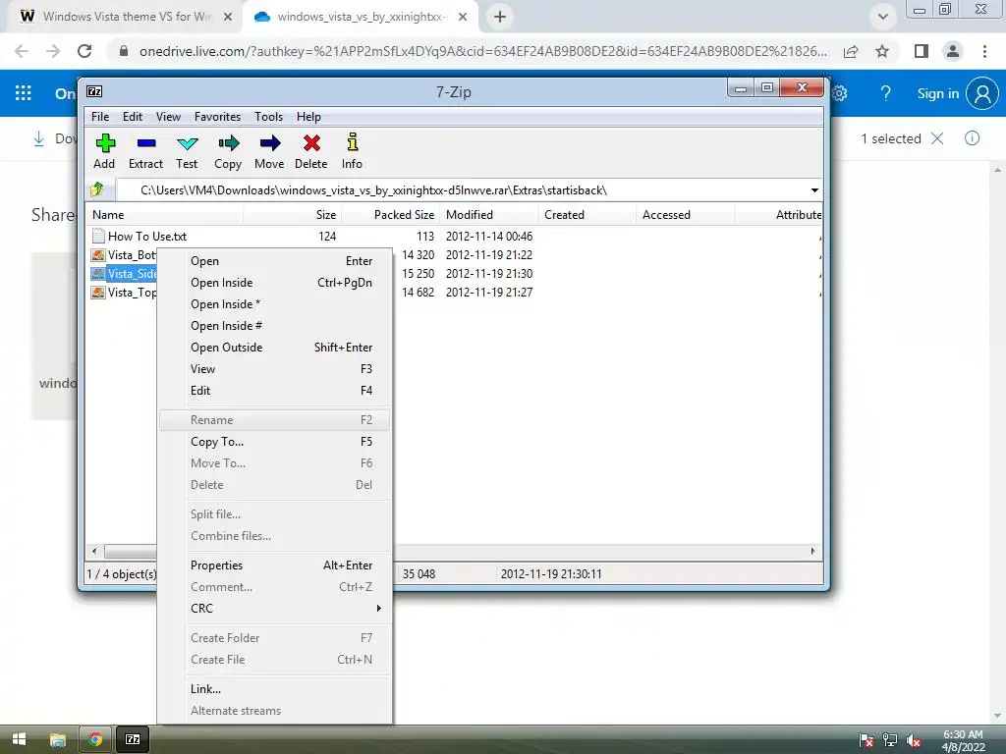Image resolution: width=1006 pixels, height=754 pixels.
Task: Sort by the Accessed column header
Action: point(685,215)
